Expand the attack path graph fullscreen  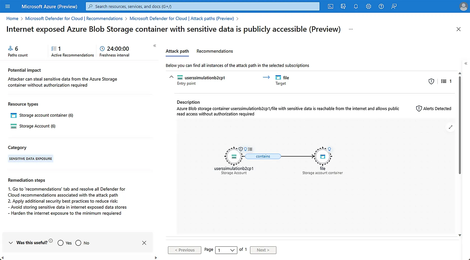click(x=450, y=127)
